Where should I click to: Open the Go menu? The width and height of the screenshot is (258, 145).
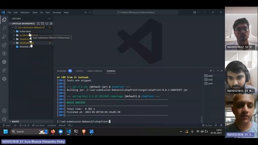pyautogui.click(x=42, y=12)
